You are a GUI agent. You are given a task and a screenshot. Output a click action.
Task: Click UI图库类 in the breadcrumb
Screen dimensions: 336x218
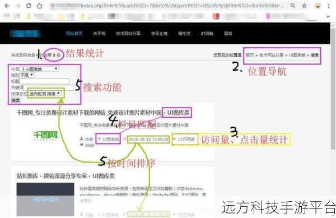[297, 55]
